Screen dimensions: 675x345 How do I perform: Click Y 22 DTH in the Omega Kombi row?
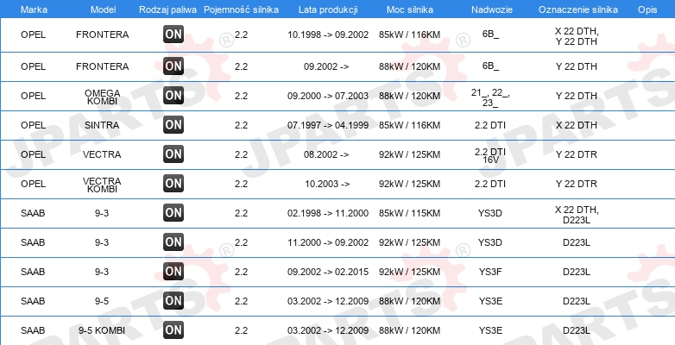click(577, 96)
